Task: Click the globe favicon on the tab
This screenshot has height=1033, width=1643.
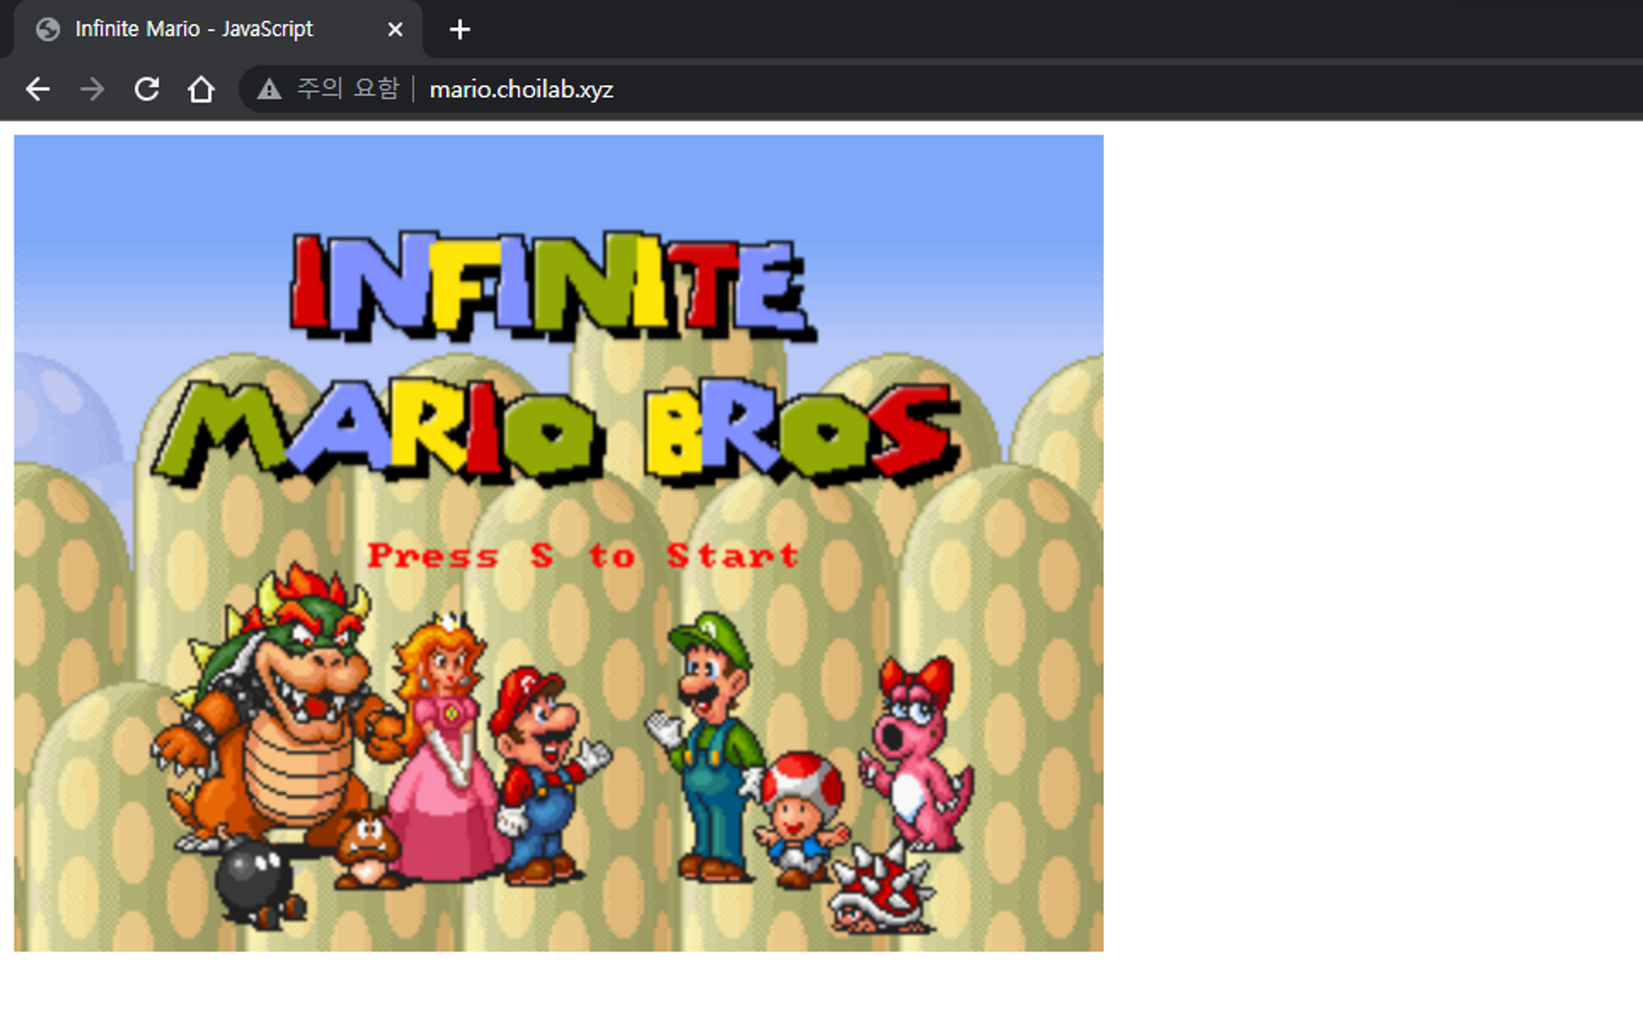Action: (x=48, y=30)
